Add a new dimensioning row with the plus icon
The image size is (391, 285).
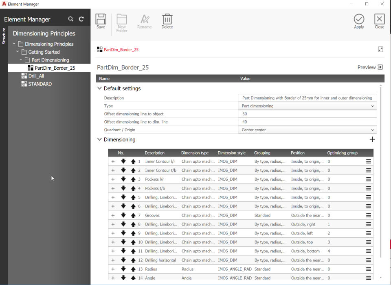pyautogui.click(x=372, y=139)
